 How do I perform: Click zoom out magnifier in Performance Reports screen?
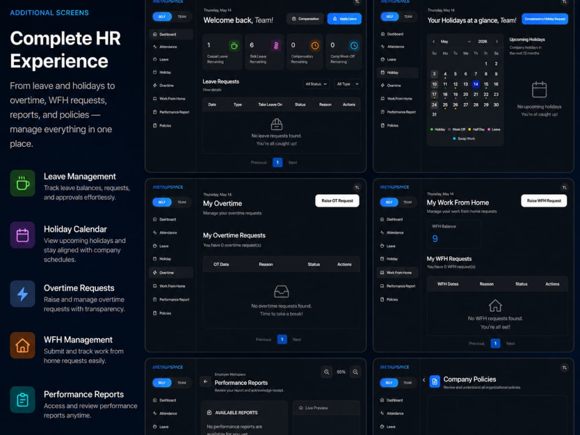click(x=327, y=372)
